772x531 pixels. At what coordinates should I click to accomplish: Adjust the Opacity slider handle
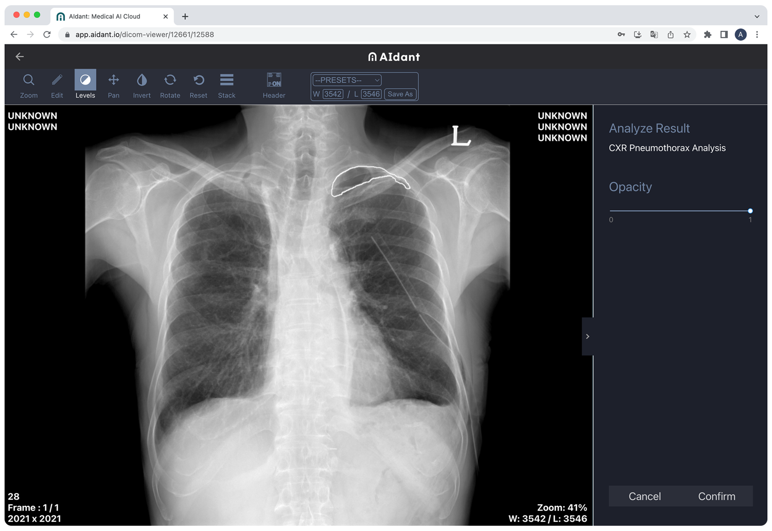click(750, 211)
